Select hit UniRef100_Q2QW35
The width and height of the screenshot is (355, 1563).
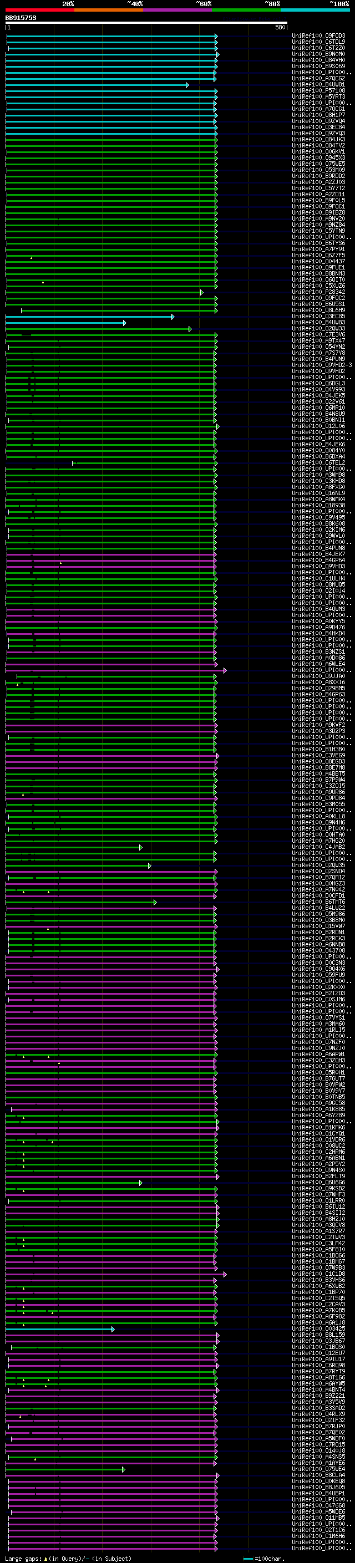pos(318,865)
